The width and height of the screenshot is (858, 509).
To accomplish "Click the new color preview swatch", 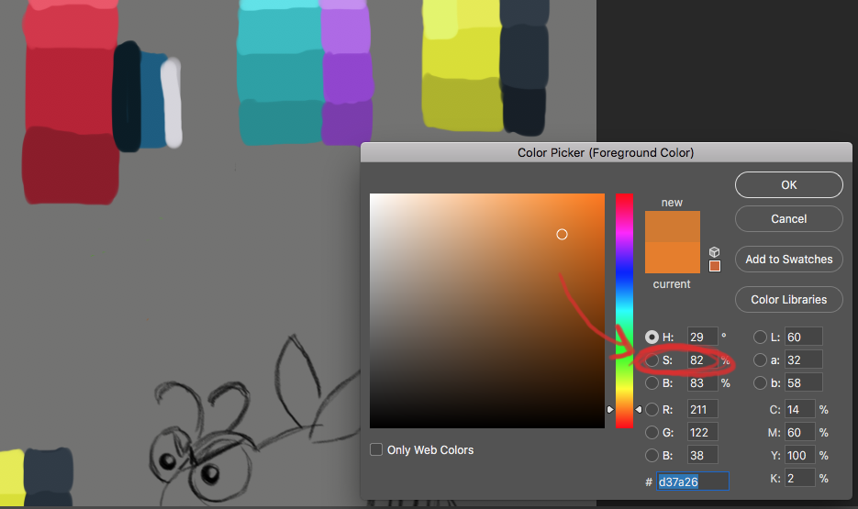I will tap(673, 227).
